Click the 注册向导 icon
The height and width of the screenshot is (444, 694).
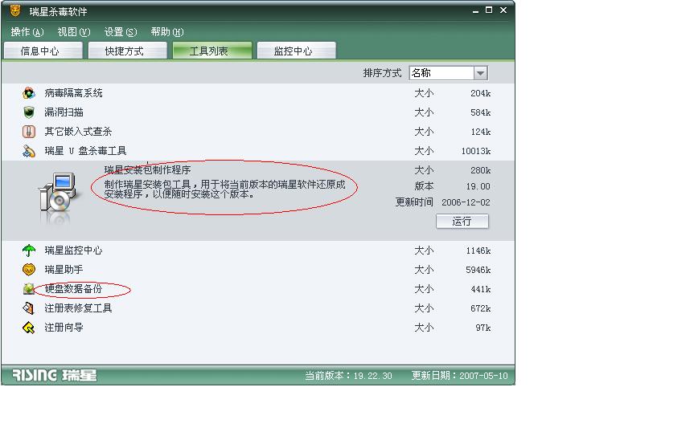pyautogui.click(x=29, y=328)
